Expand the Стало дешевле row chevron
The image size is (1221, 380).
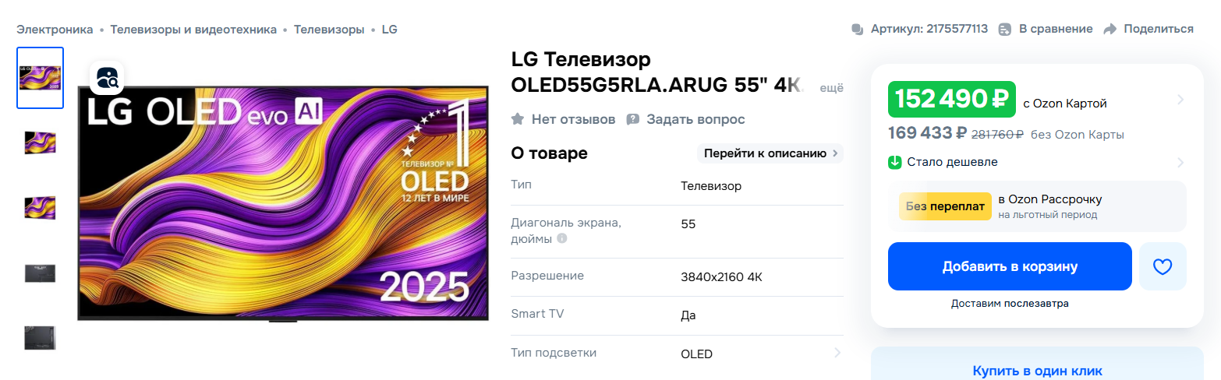1180,162
